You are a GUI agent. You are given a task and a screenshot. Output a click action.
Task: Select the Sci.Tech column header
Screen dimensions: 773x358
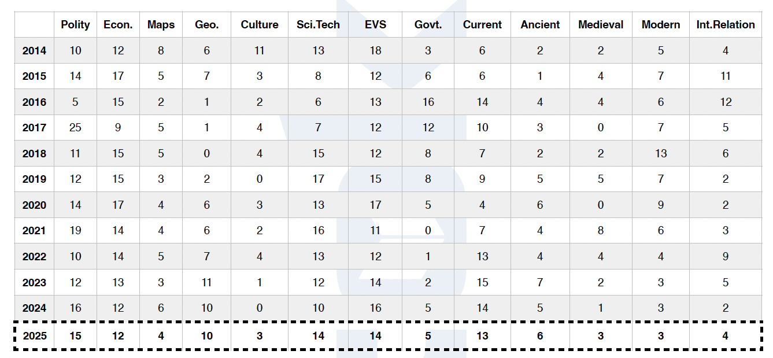tap(318, 25)
